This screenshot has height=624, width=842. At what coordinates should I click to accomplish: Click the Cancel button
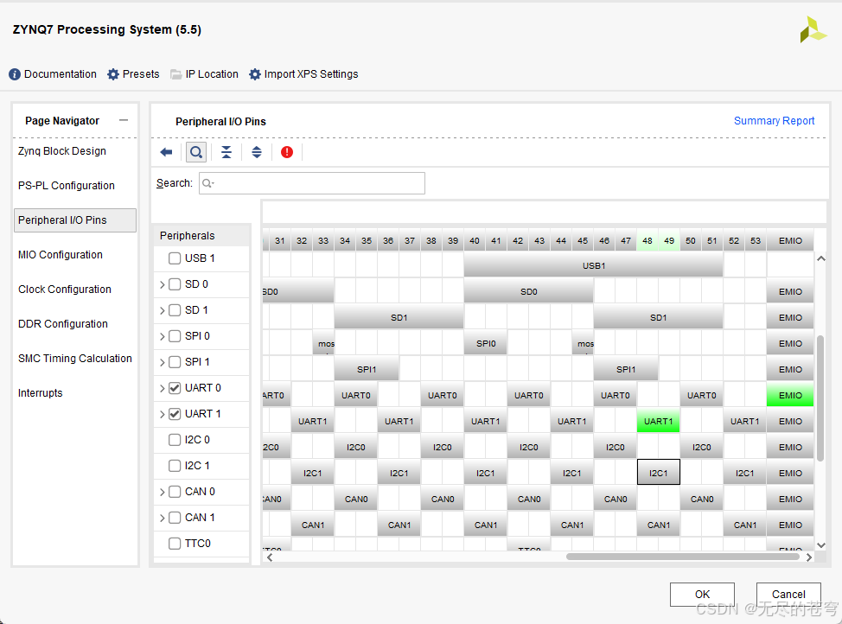click(788, 595)
